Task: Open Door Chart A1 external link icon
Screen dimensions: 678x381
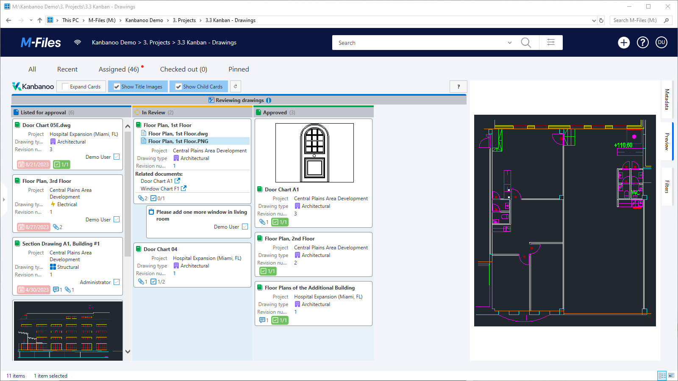Action: tap(177, 181)
